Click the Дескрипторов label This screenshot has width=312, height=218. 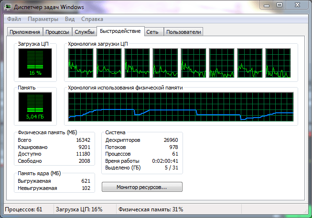pos(123,140)
